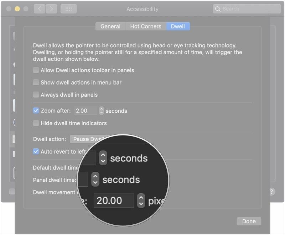Click the Panel dwell time stepper arrows
This screenshot has width=285, height=235.
click(x=95, y=180)
